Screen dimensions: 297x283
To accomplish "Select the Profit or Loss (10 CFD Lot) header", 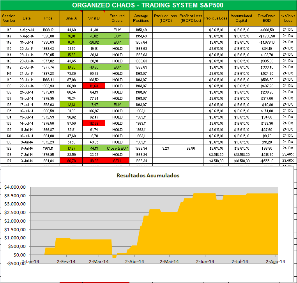I will (191, 18).
